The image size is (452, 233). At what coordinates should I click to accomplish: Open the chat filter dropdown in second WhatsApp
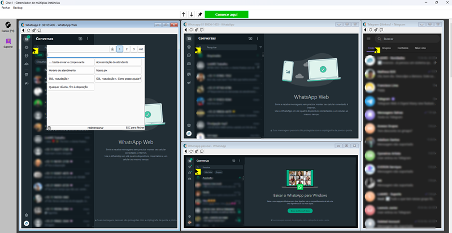(x=260, y=48)
